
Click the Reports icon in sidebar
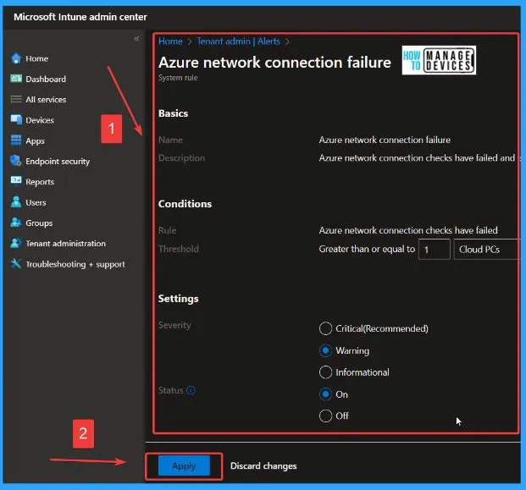click(x=16, y=181)
